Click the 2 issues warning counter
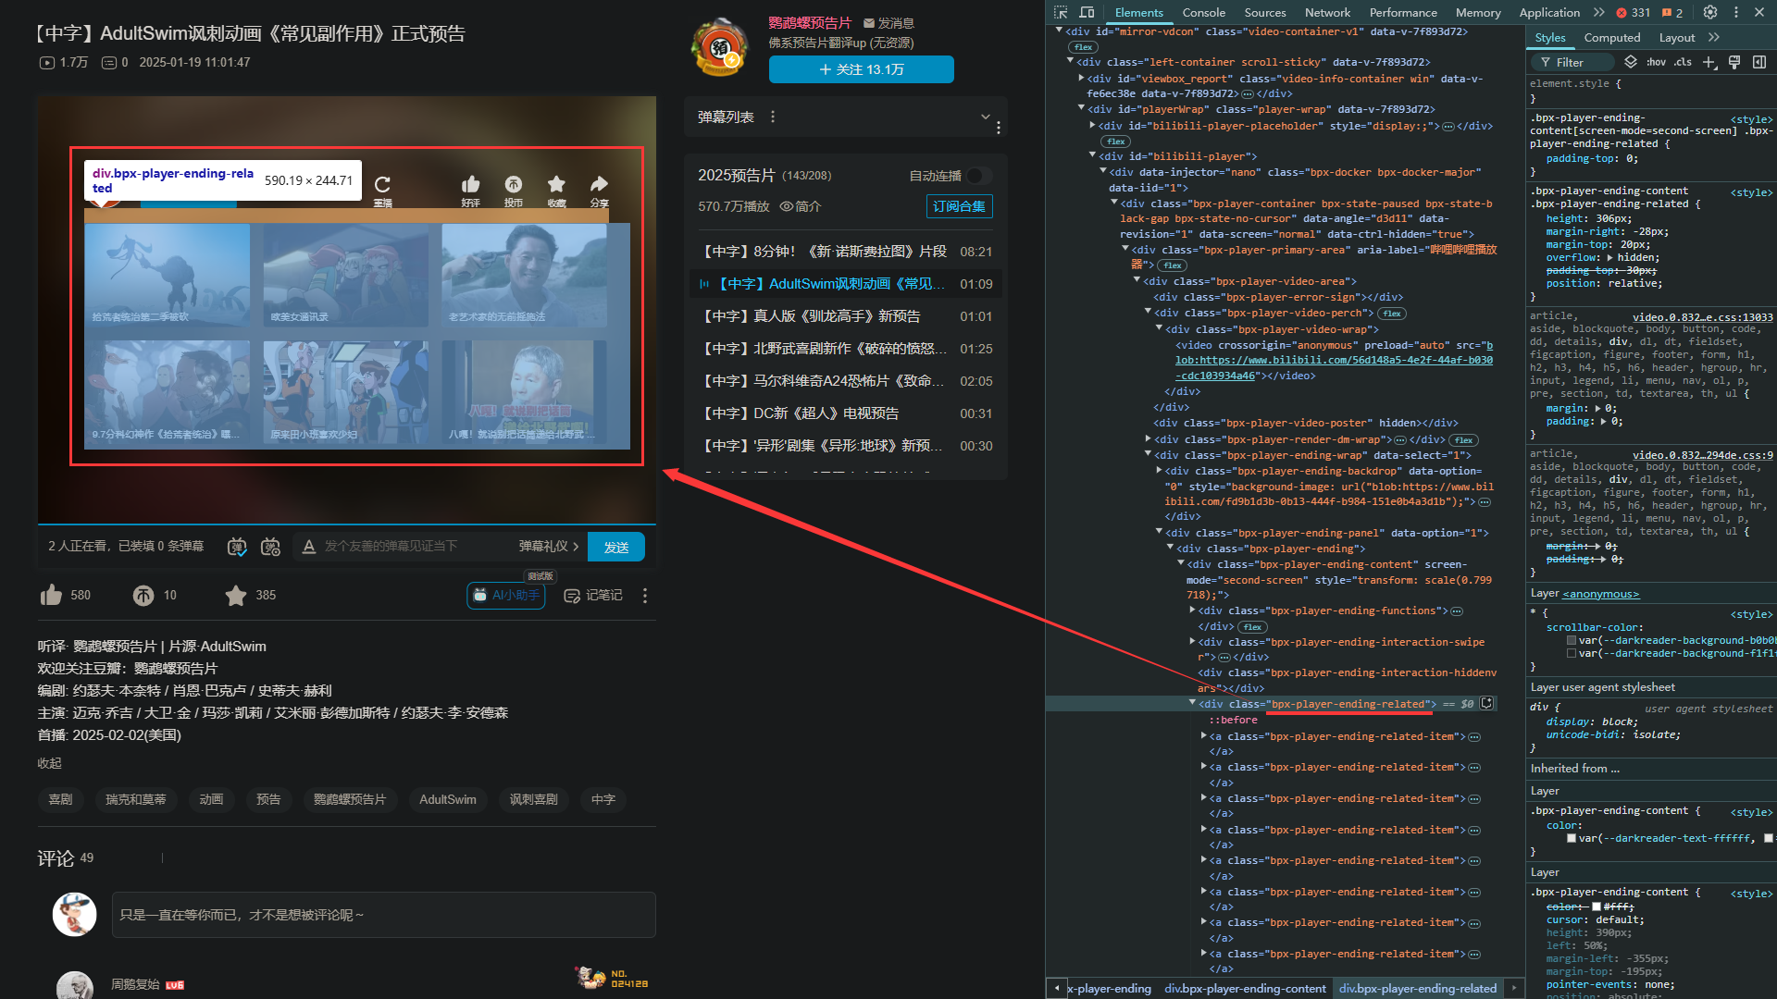 pyautogui.click(x=1673, y=12)
